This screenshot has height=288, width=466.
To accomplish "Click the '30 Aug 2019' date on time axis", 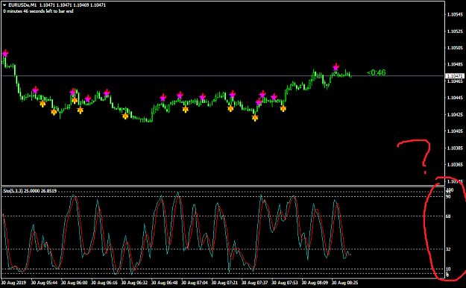I will [14, 283].
